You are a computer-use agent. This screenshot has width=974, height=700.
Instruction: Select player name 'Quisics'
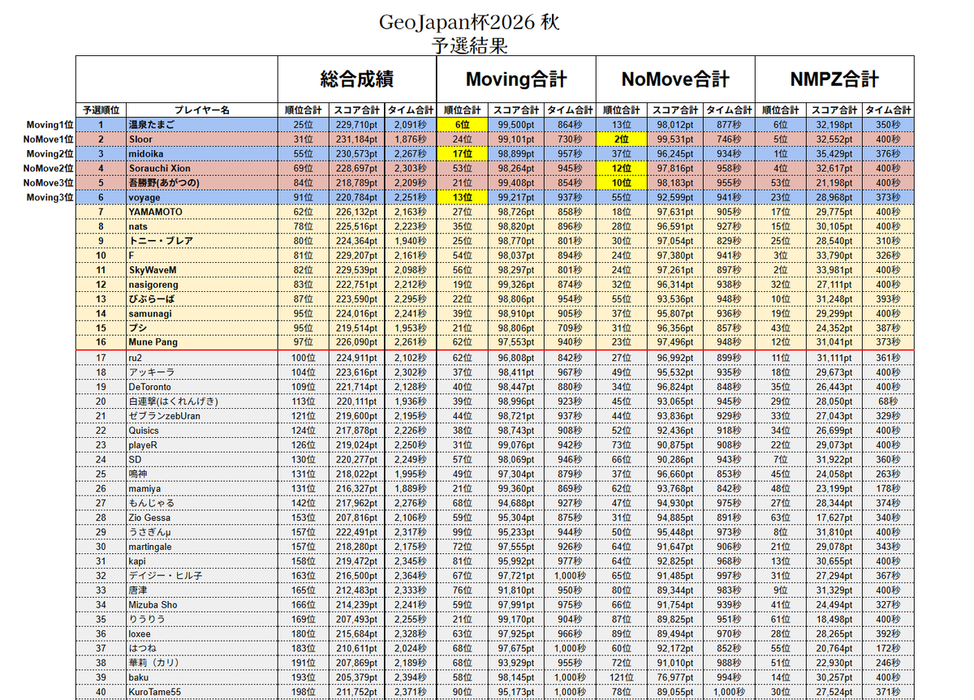point(144,431)
